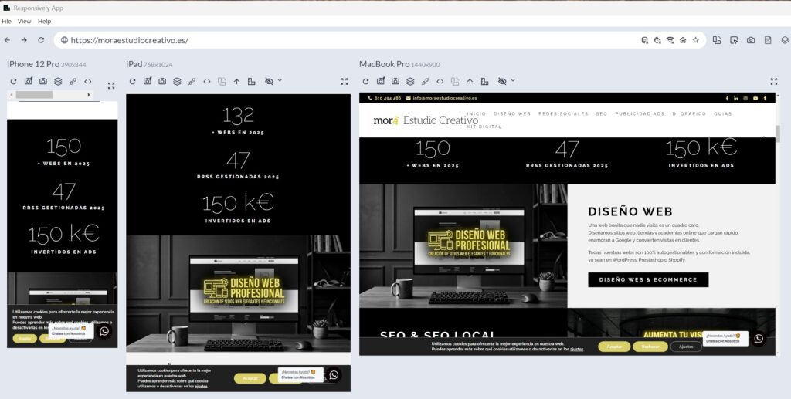Screen dimensions: 791x399
Task: Rotate the iPad device
Action: point(222,81)
